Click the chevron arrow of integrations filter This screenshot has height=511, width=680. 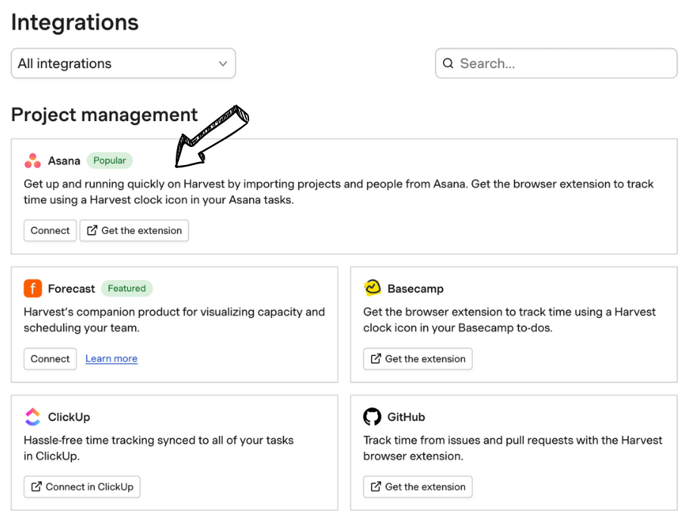[223, 64]
